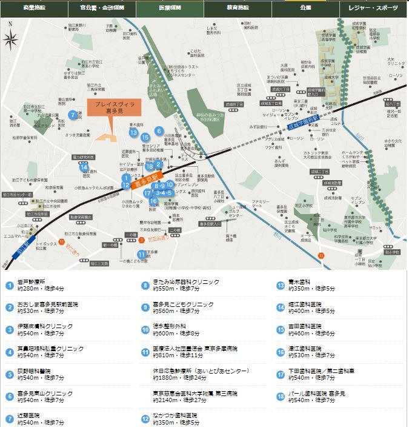This screenshot has width=409, height=427.
Task: Click 岩戸診療所 in the facility list
Action: [35, 282]
